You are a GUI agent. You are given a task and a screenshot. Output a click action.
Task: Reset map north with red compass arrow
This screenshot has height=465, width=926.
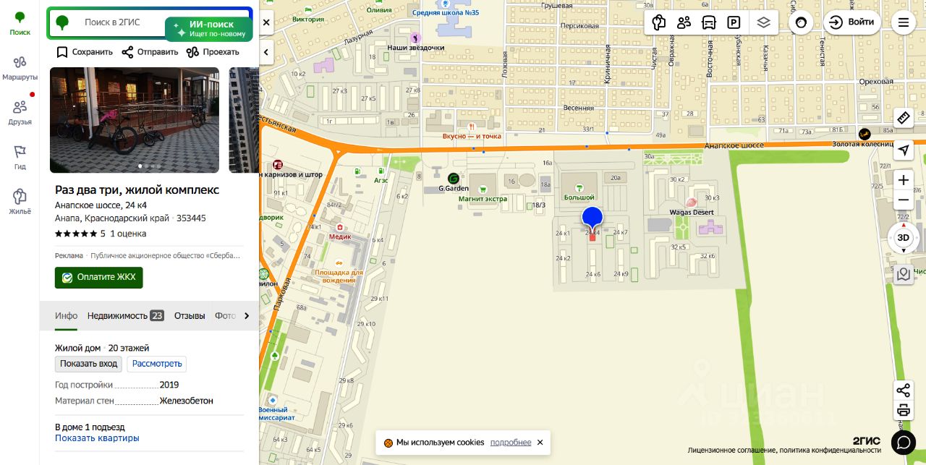pyautogui.click(x=904, y=226)
